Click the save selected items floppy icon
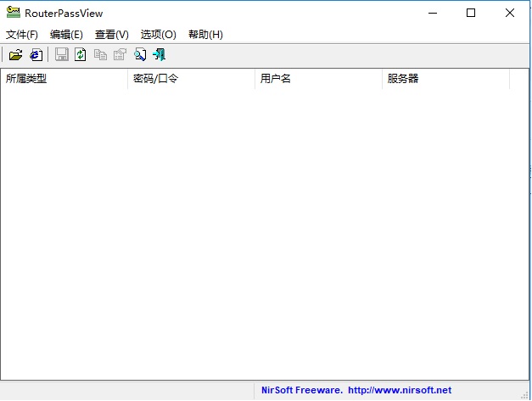This screenshot has width=532, height=401. [x=61, y=54]
